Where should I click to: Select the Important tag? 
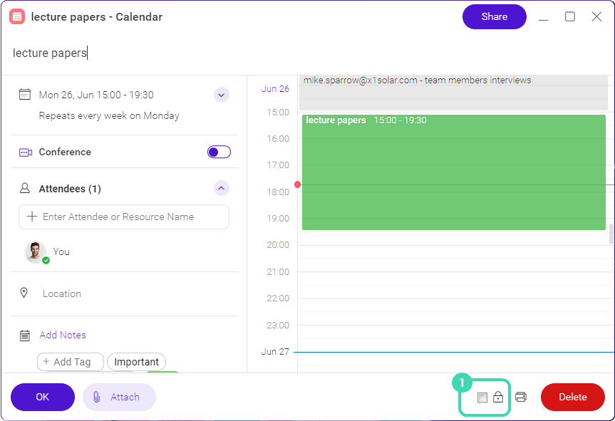click(x=137, y=362)
